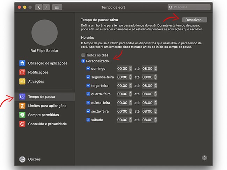This screenshot has width=227, height=170.
Task: Open the Notificações sidebar icon
Action: (22, 72)
